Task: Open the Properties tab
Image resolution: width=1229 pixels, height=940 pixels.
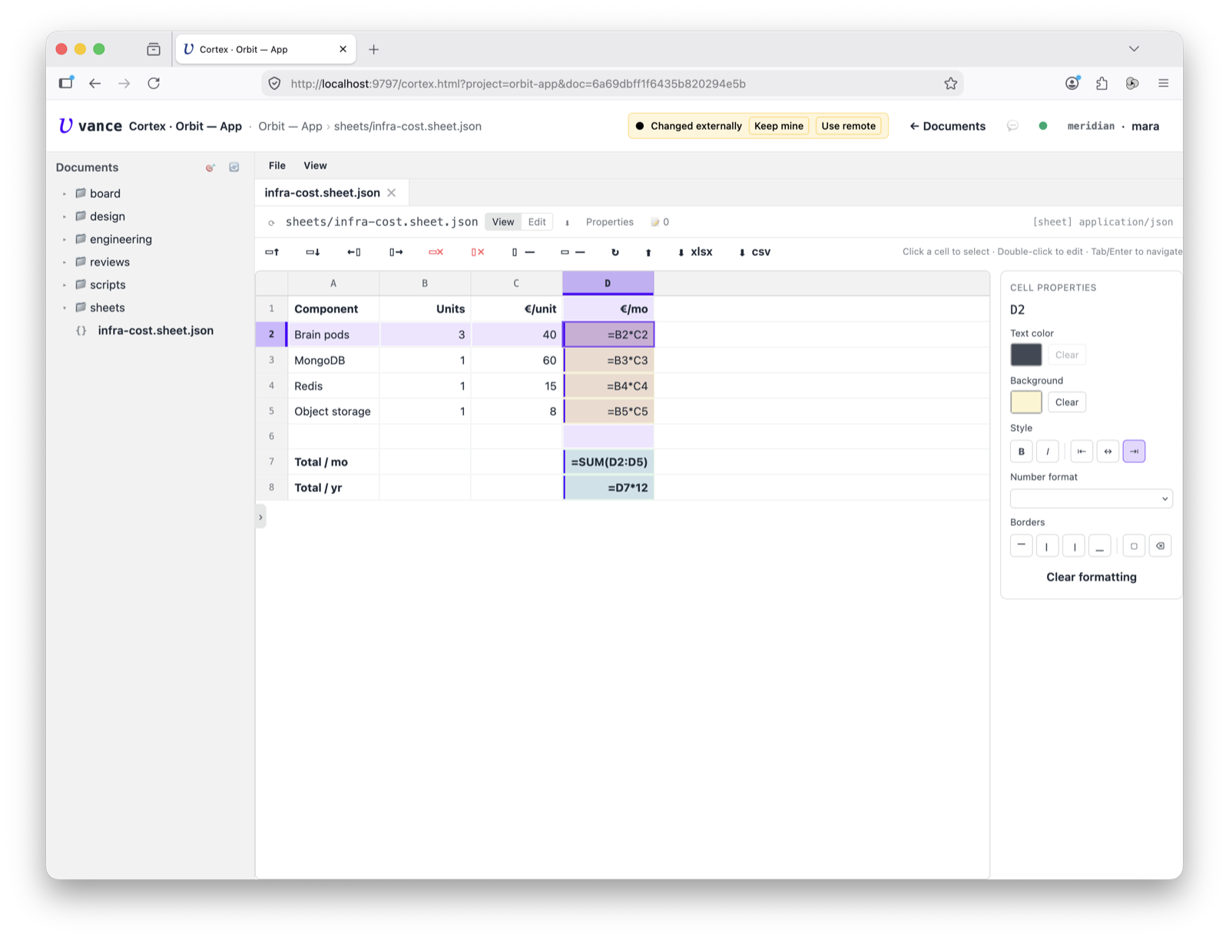Action: (609, 222)
